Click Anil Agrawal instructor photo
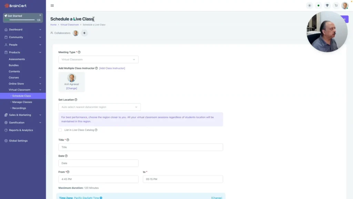 pyautogui.click(x=72, y=78)
